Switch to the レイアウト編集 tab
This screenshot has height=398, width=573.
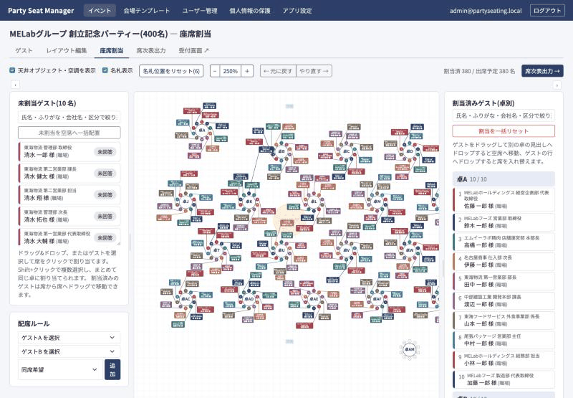67,50
